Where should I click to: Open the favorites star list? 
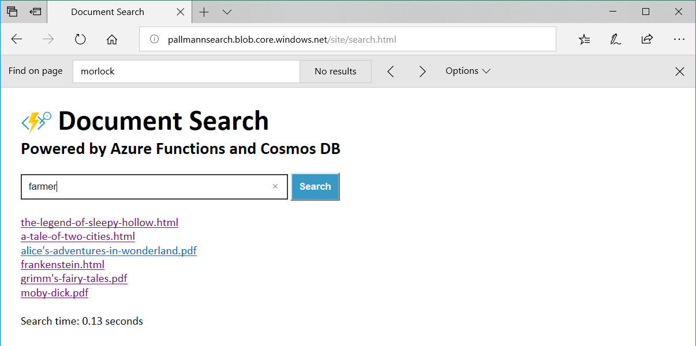pyautogui.click(x=584, y=39)
